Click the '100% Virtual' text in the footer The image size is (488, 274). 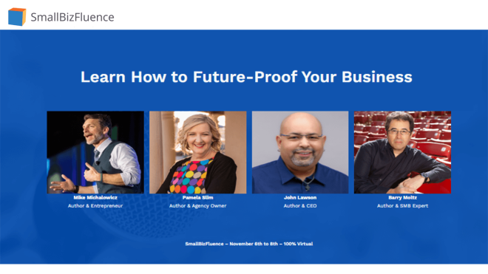click(298, 244)
